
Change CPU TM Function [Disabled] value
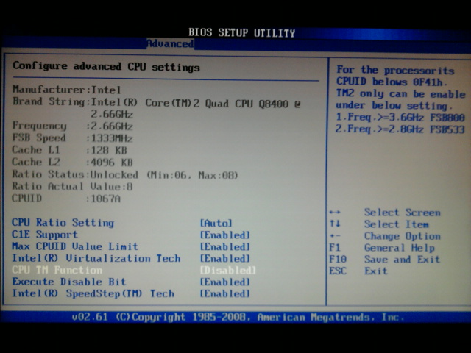click(228, 270)
